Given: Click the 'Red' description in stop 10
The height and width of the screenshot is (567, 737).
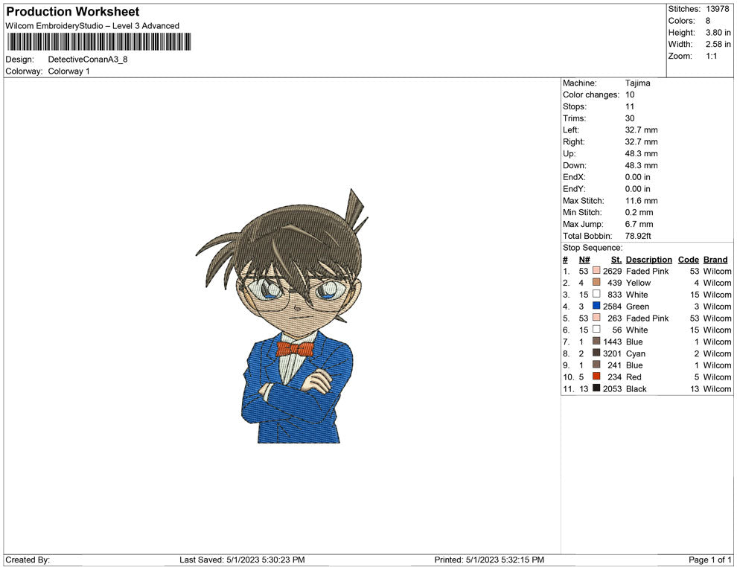Looking at the screenshot, I should 634,377.
